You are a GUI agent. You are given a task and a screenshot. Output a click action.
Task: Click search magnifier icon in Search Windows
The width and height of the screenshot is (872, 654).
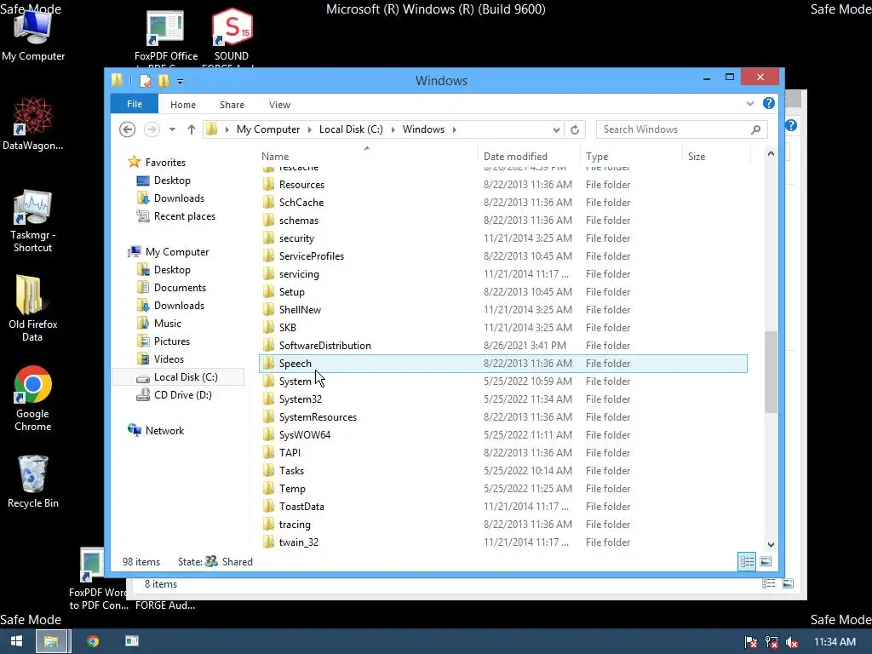point(755,129)
